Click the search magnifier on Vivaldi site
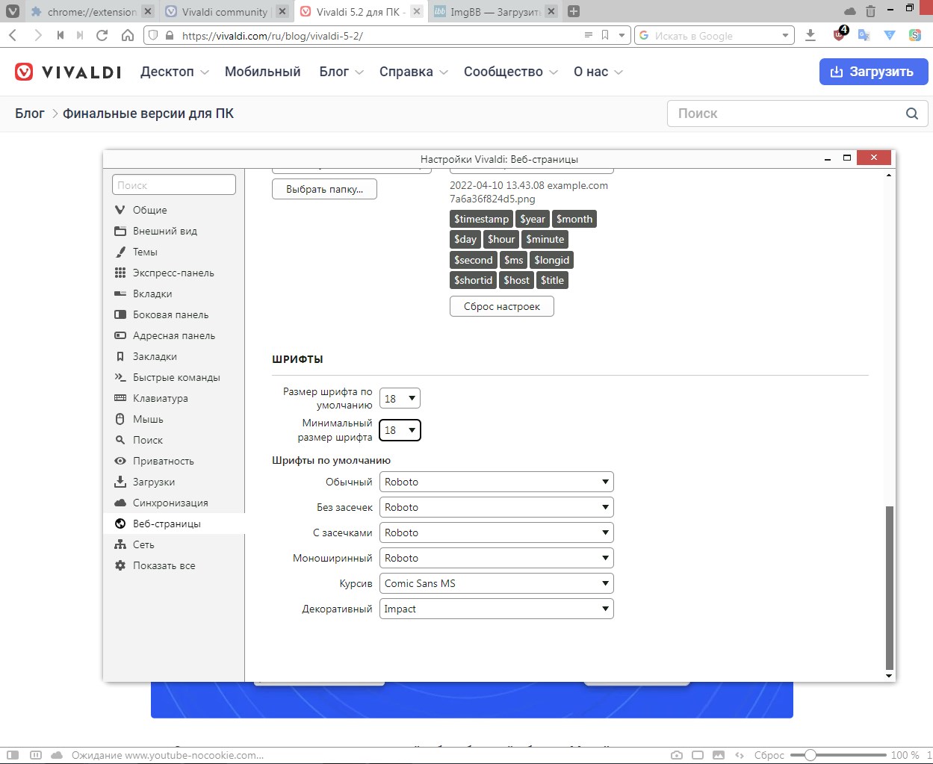933x764 pixels. click(911, 114)
